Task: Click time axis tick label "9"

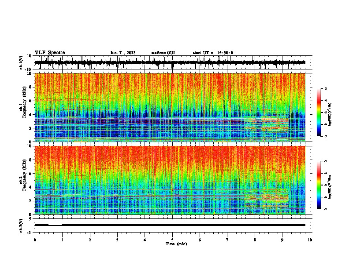Action: tap(282, 240)
